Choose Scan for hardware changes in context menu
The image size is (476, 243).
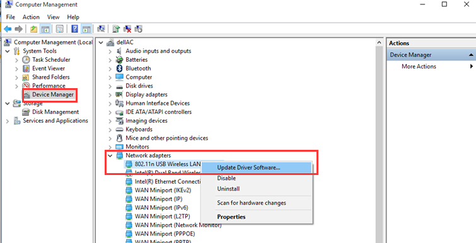(257, 203)
